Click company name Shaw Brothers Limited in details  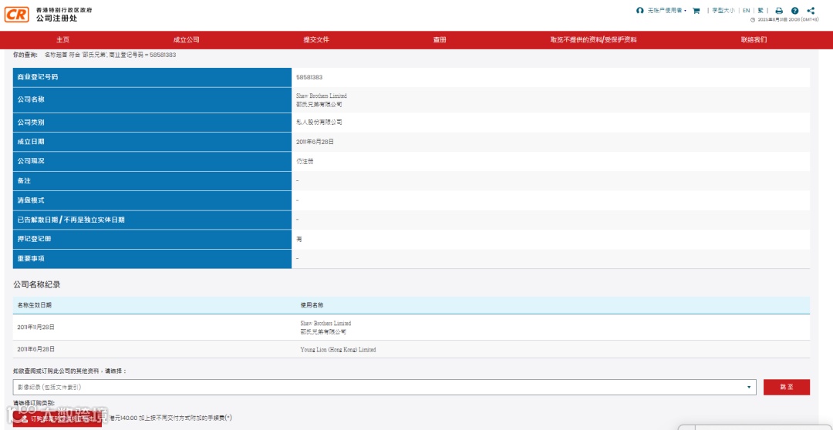point(321,96)
